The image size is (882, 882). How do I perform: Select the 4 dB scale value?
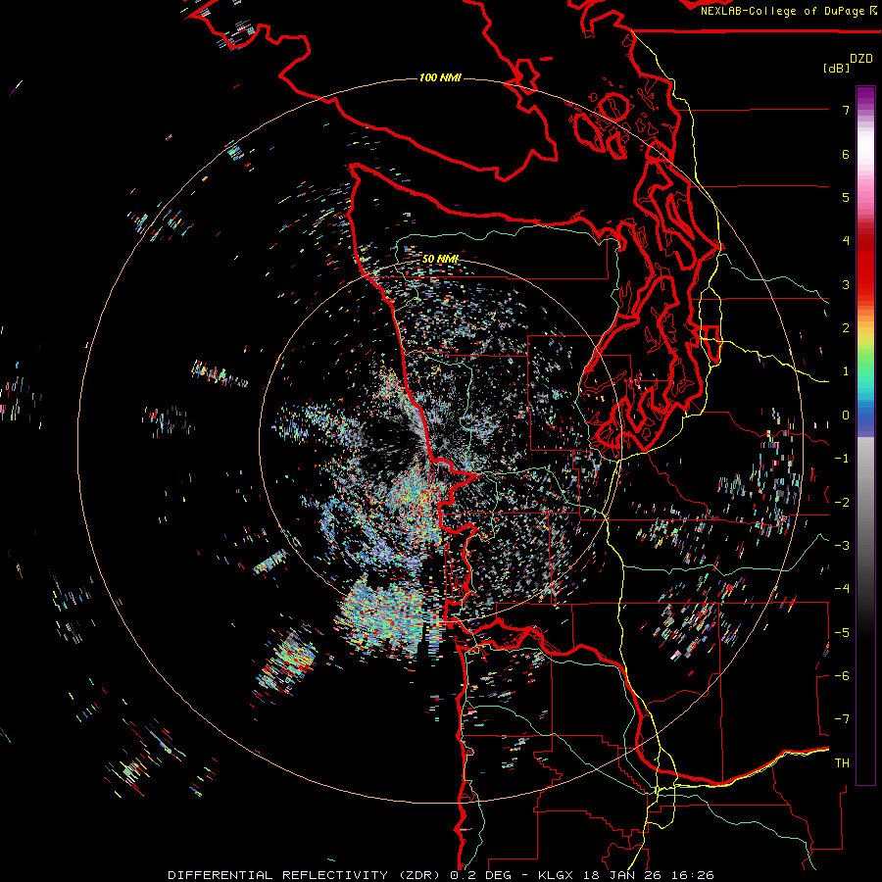pyautogui.click(x=846, y=241)
